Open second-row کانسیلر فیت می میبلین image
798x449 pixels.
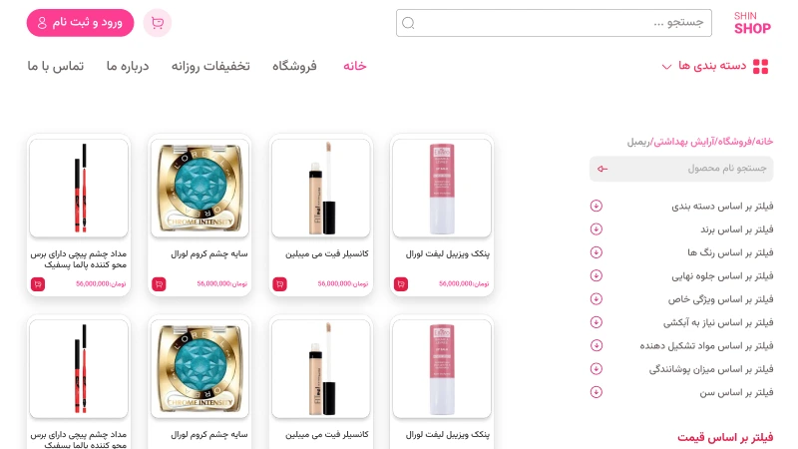(x=321, y=368)
